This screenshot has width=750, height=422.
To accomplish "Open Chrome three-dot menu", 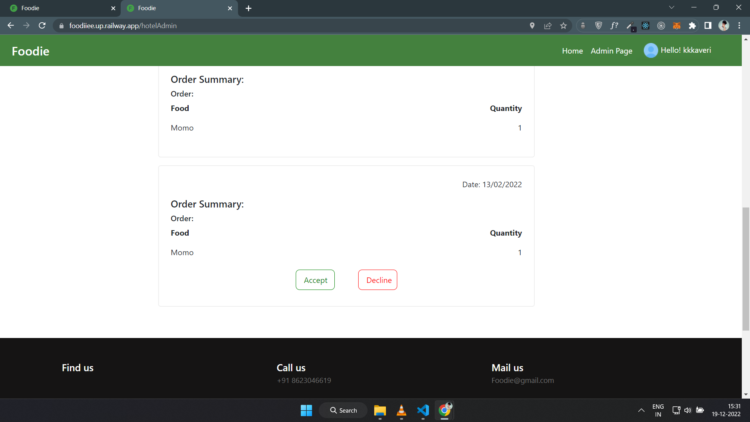I will [739, 26].
